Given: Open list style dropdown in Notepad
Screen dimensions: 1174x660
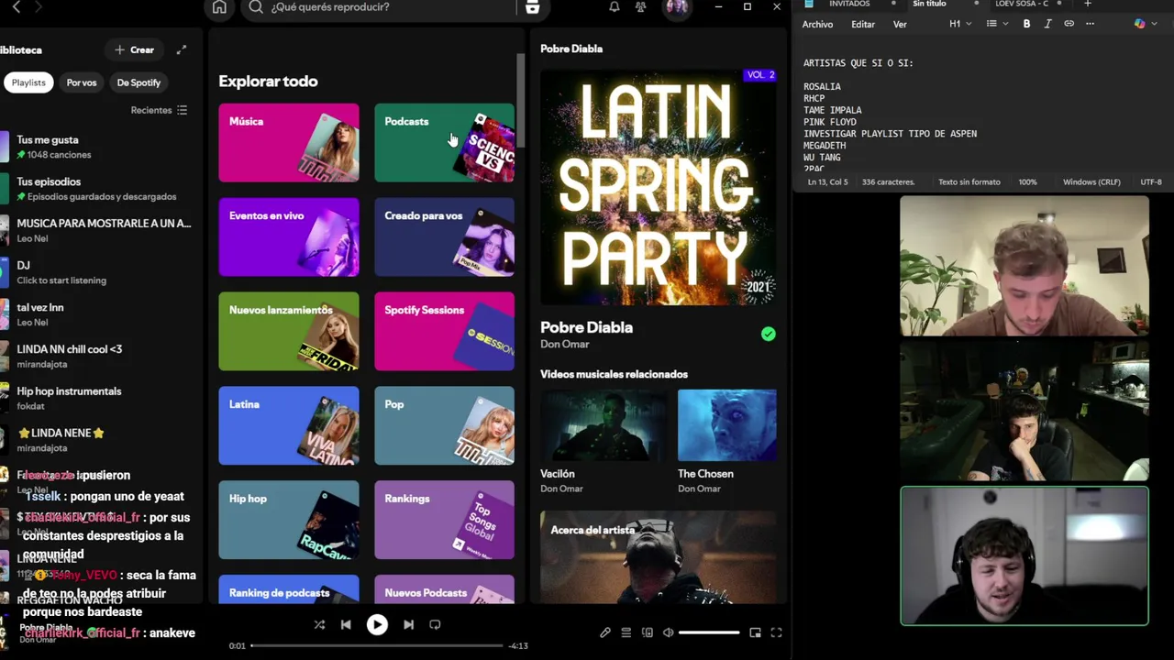Looking at the screenshot, I should 996,24.
